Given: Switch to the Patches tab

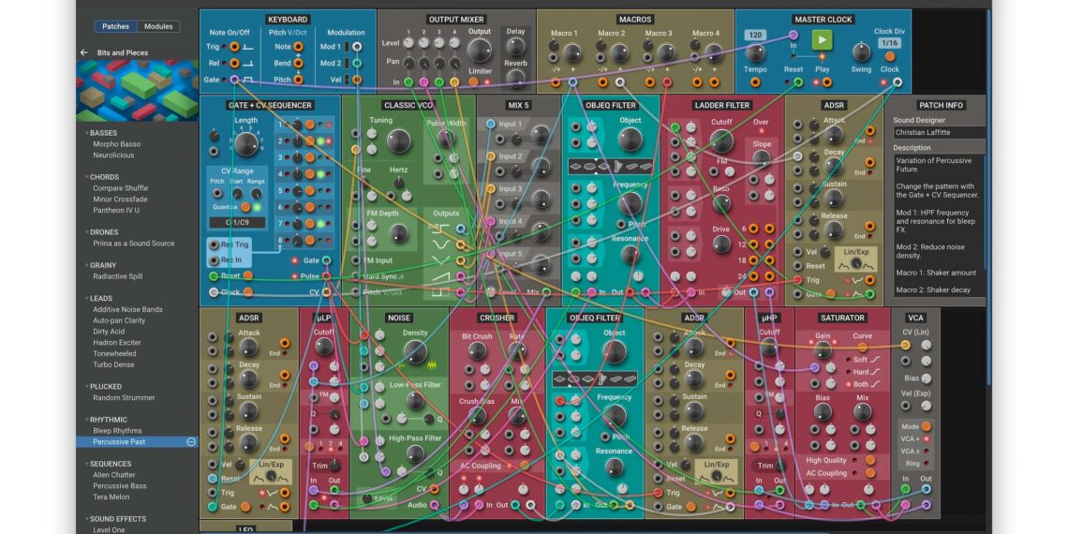Looking at the screenshot, I should click(116, 26).
